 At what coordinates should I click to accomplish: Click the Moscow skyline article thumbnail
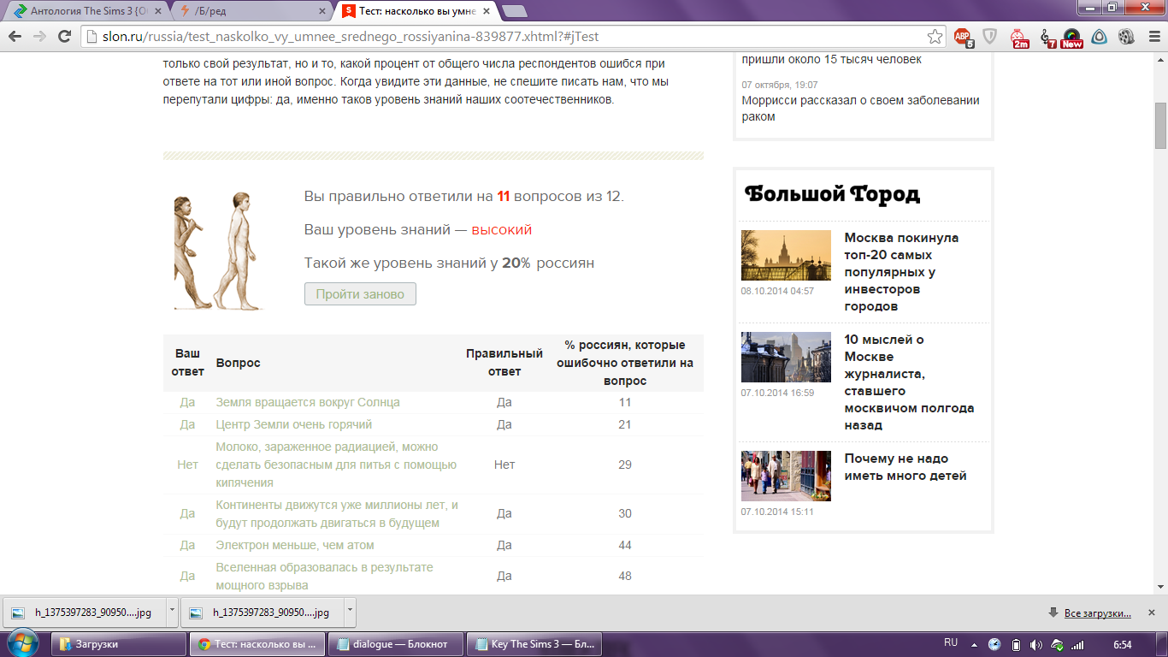[786, 255]
